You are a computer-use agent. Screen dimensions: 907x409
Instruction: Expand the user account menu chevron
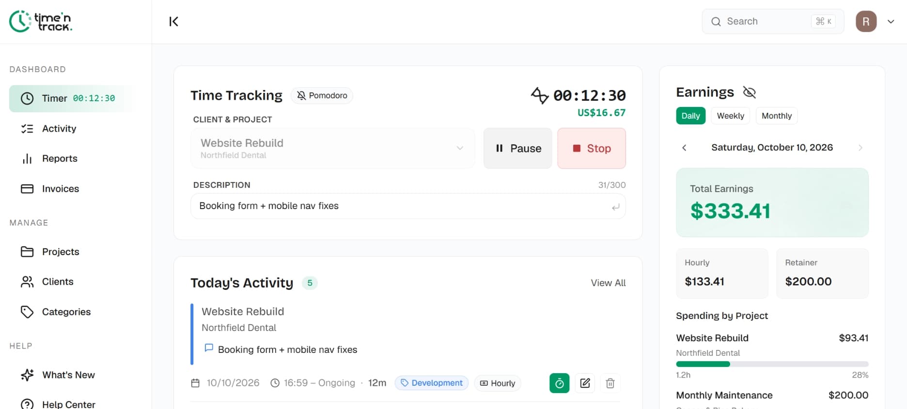(891, 21)
